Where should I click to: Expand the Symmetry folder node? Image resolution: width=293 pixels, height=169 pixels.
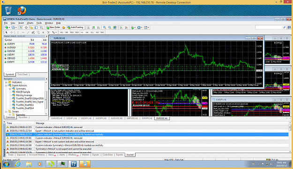(10, 89)
